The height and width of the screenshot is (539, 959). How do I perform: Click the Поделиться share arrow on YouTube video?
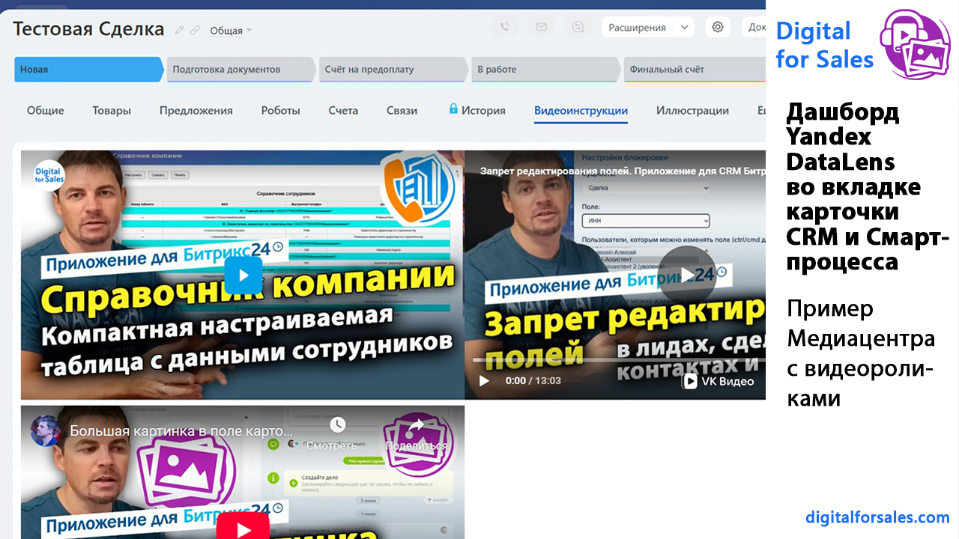click(417, 425)
